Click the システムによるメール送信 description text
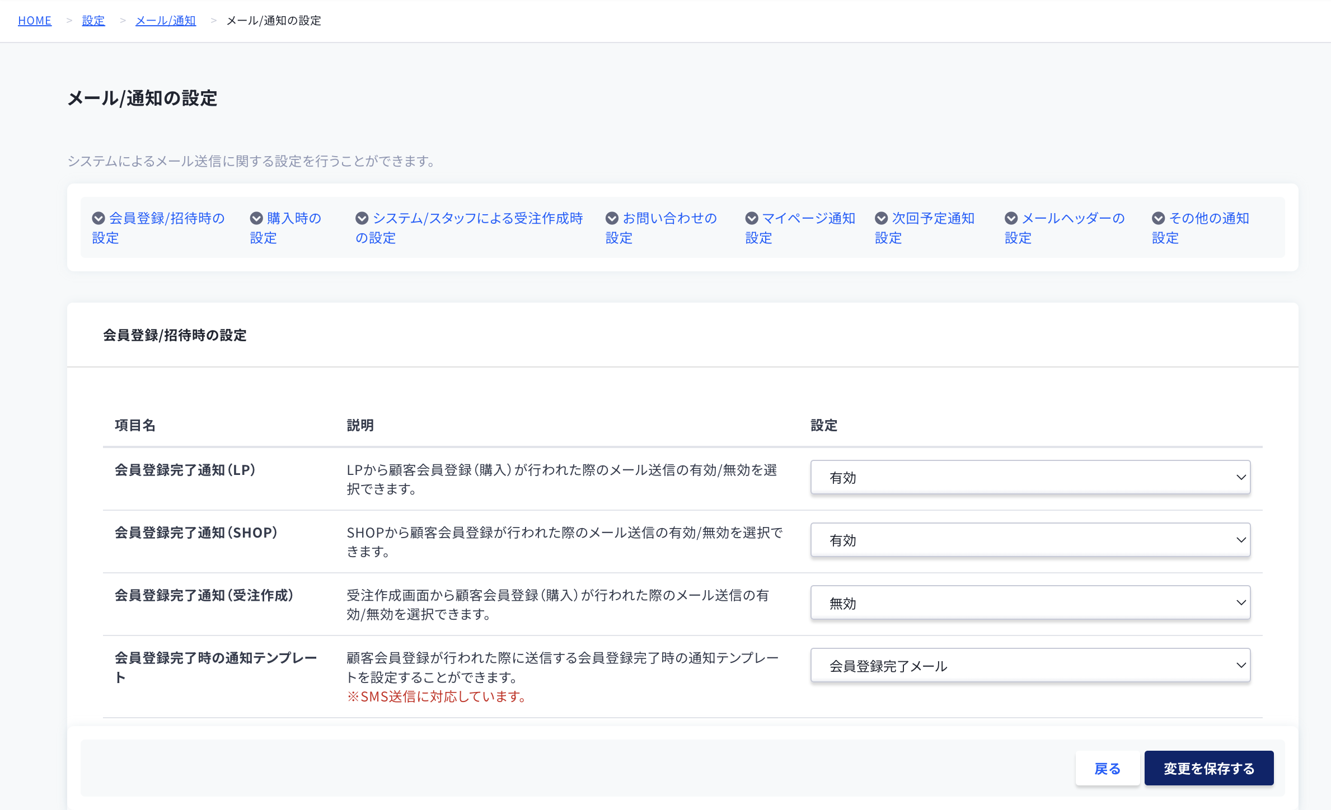Screen dimensions: 1331x810 click(251, 161)
